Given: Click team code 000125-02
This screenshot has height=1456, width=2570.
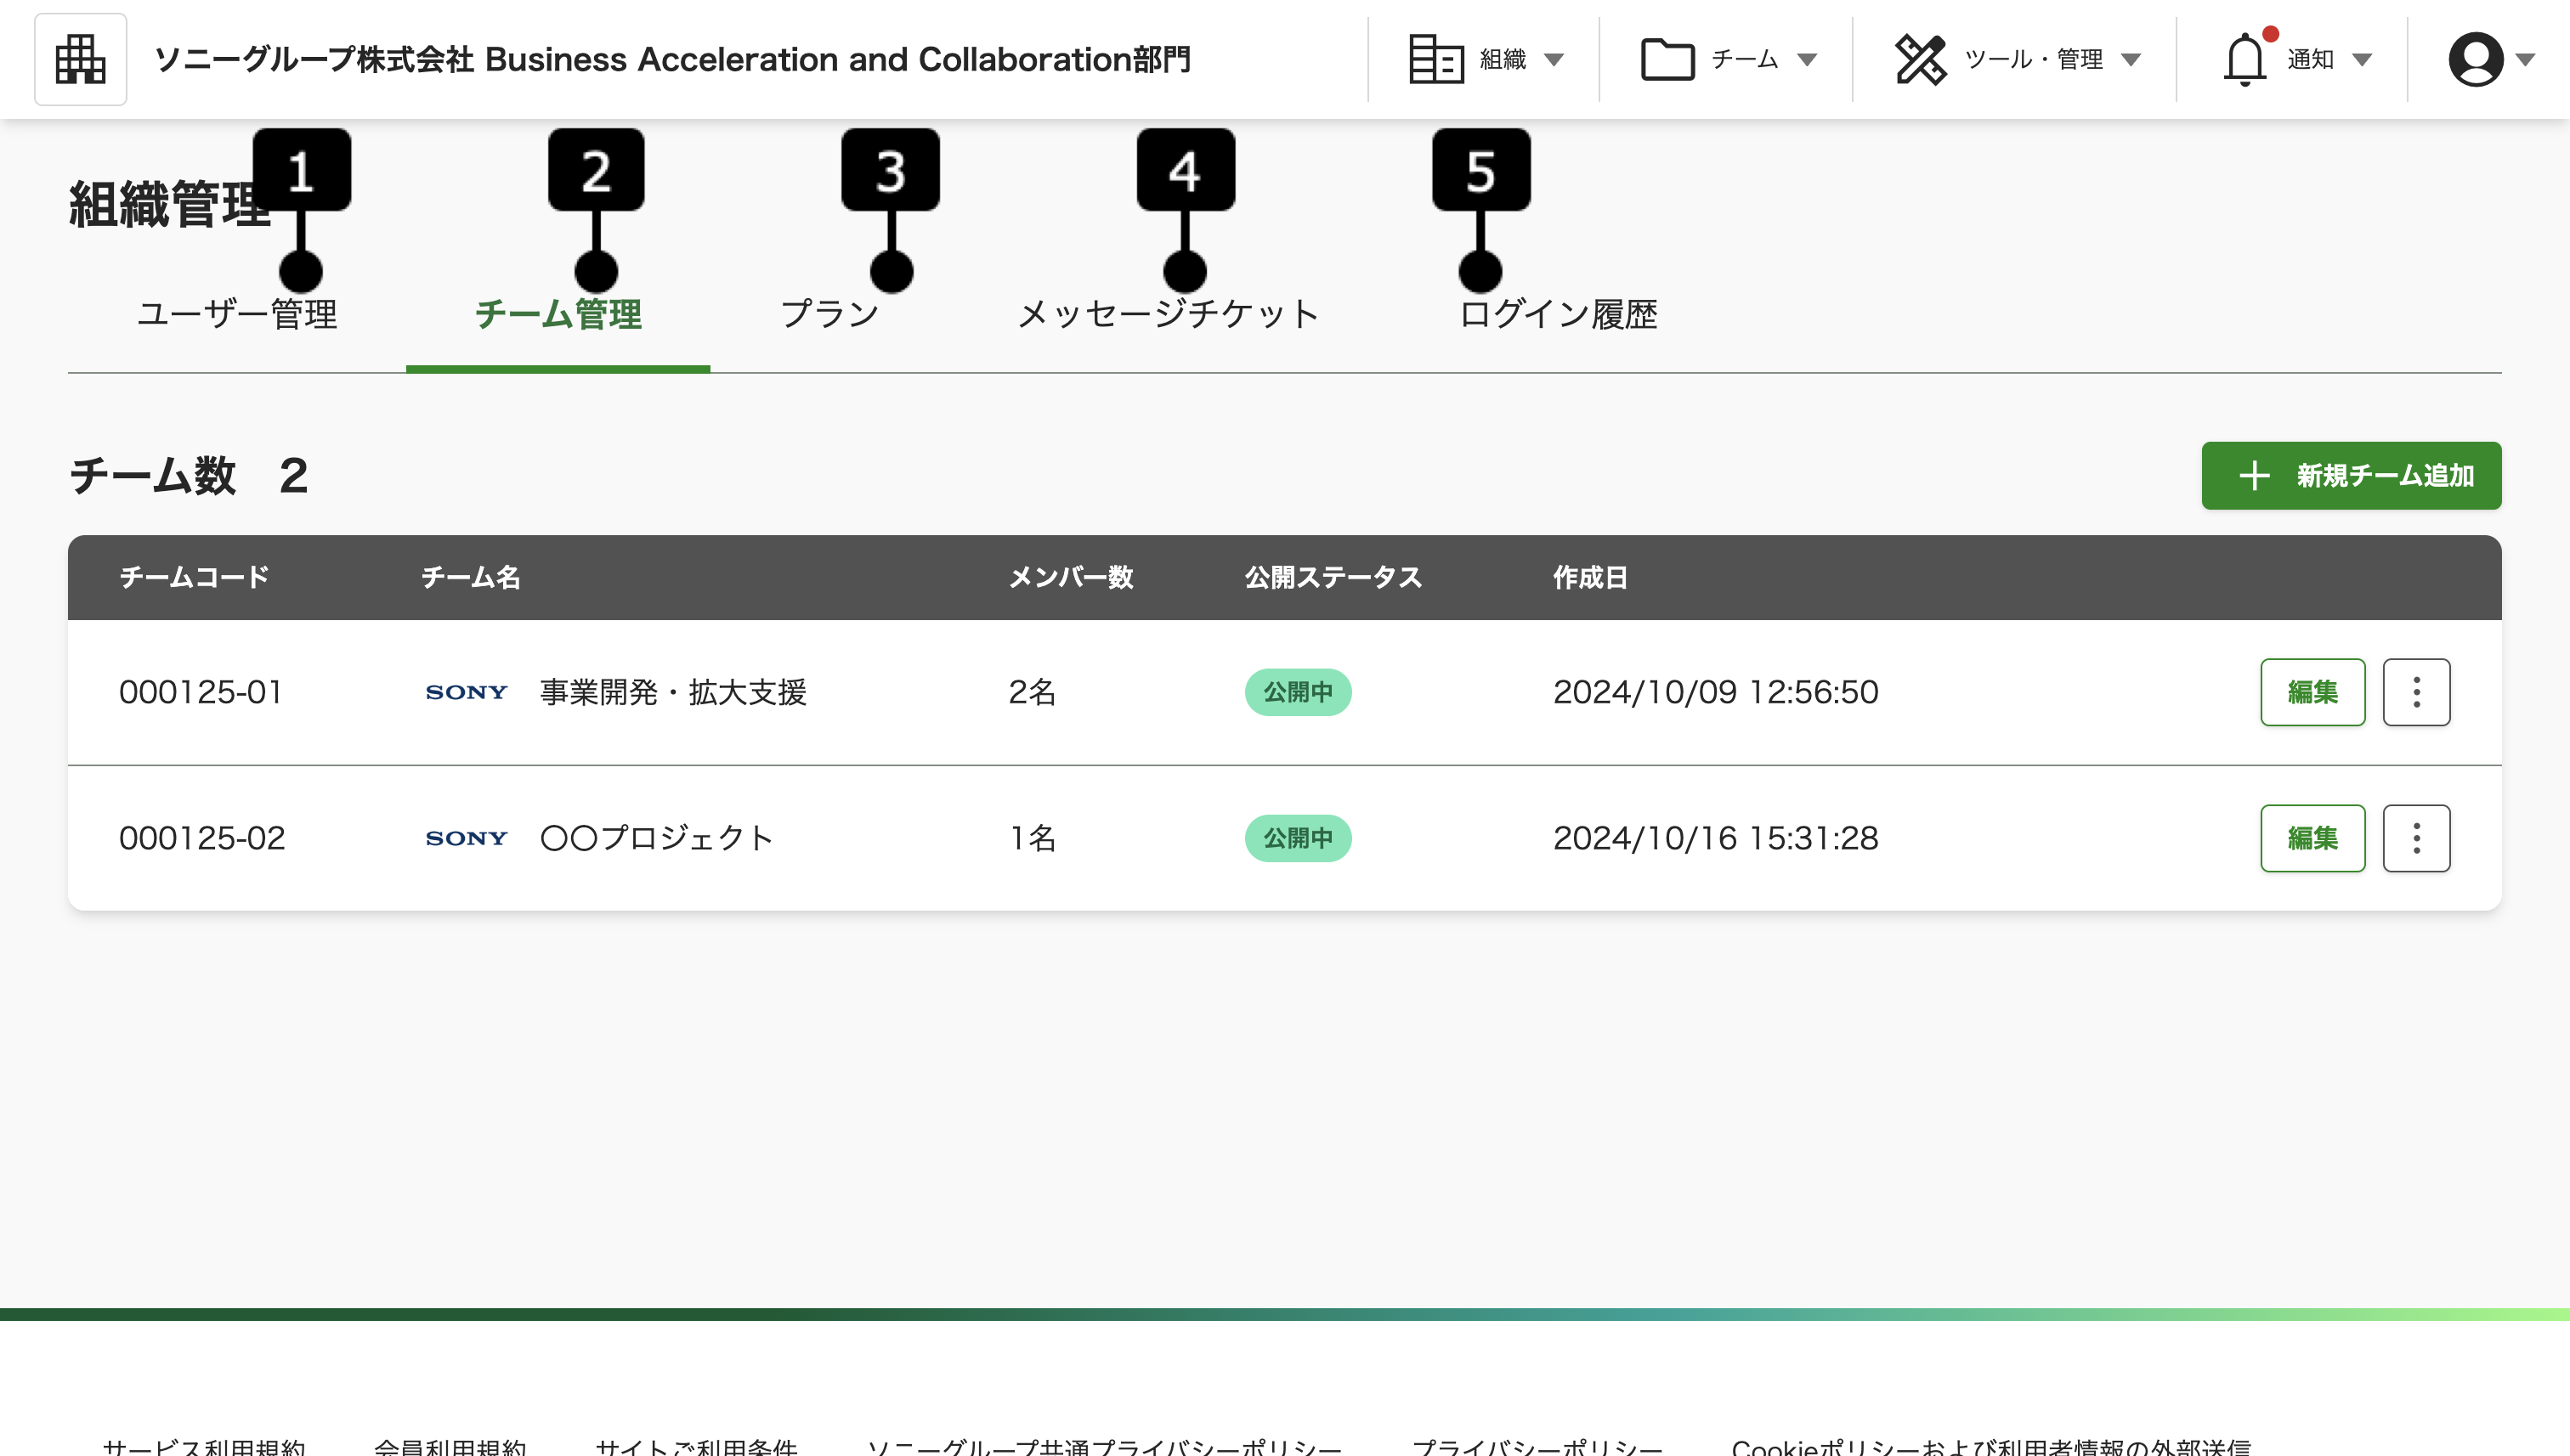Looking at the screenshot, I should (202, 838).
